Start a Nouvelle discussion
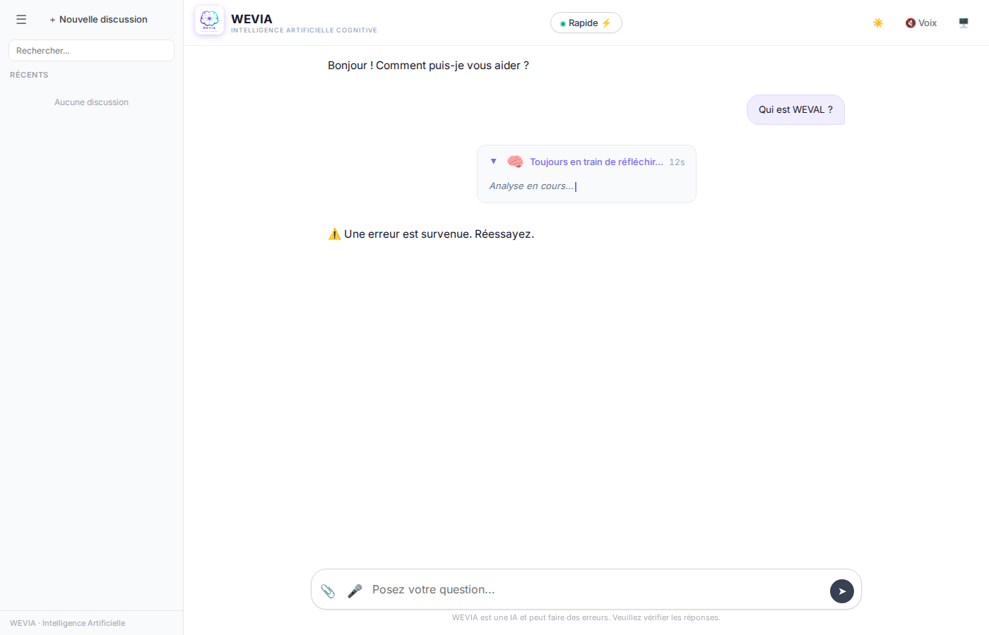This screenshot has width=989, height=635. click(99, 20)
